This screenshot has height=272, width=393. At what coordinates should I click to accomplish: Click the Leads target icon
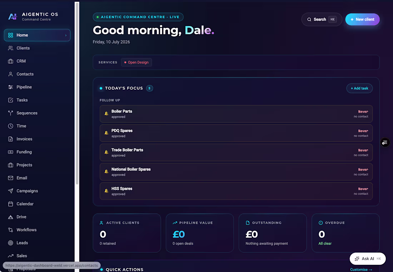click(10, 243)
